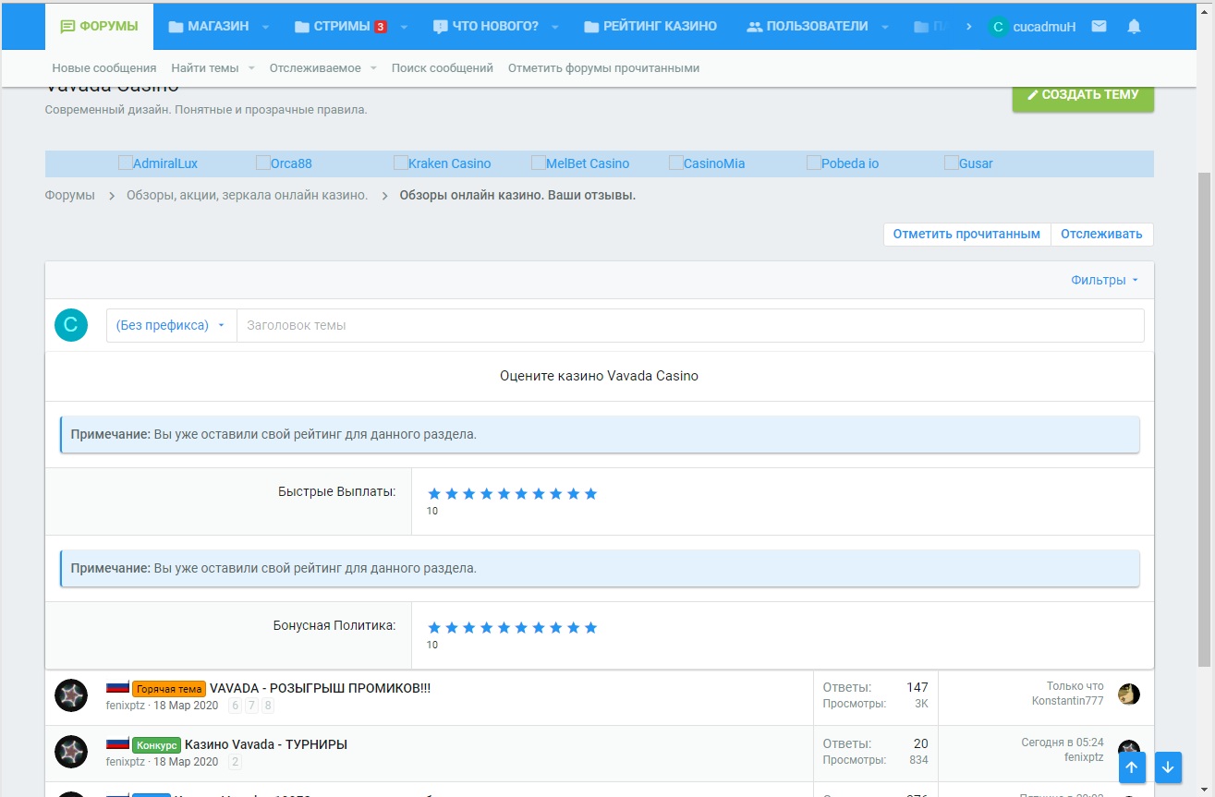The image size is (1215, 797).
Task: Go to page 2 of Казино Vavada ТУРНИРЫ thread
Action: pos(235,762)
